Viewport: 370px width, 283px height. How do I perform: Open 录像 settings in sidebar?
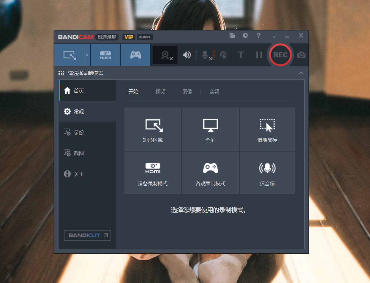[x=87, y=132]
